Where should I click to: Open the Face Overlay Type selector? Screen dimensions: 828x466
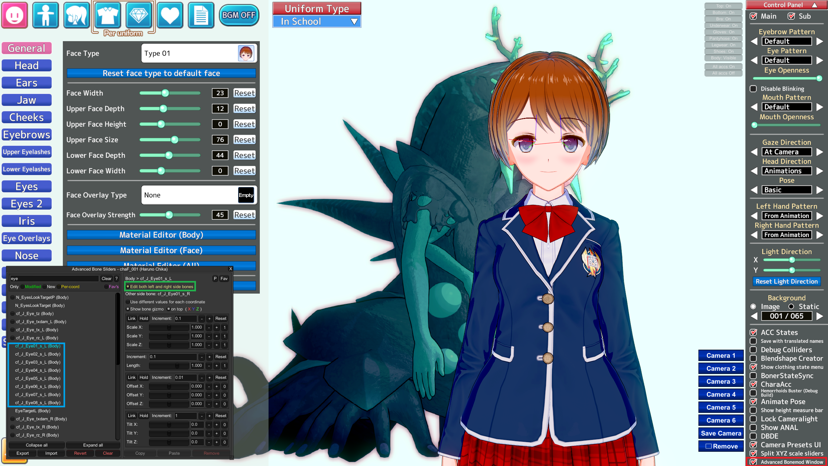(199, 195)
